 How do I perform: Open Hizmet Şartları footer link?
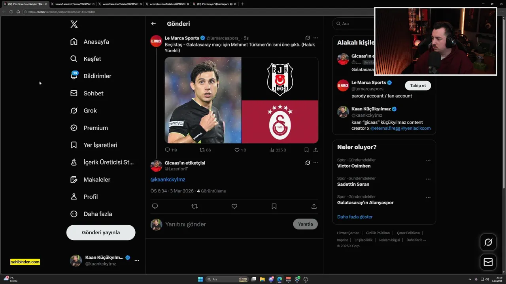[348, 233]
